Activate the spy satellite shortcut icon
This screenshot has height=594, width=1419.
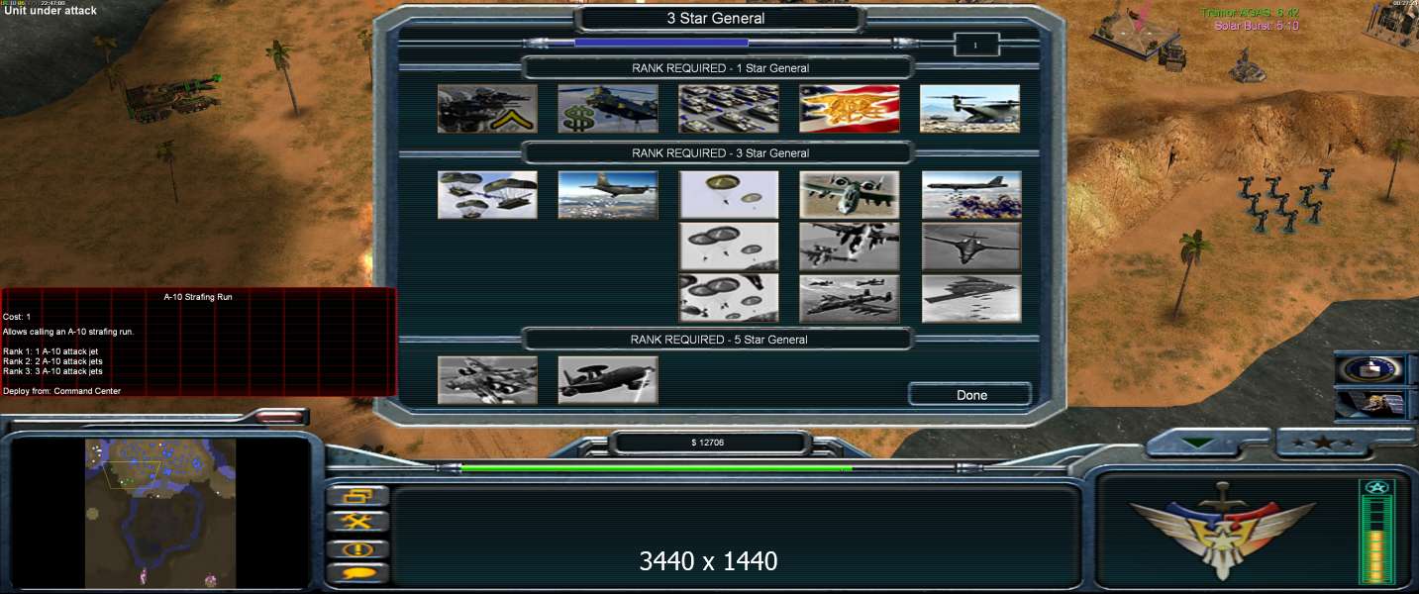point(1370,403)
